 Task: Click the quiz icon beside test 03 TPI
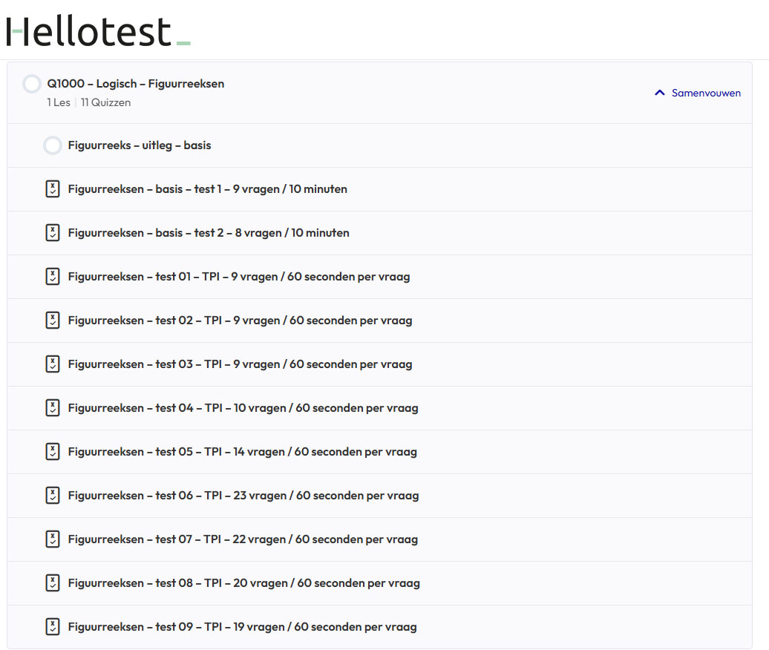(x=52, y=364)
